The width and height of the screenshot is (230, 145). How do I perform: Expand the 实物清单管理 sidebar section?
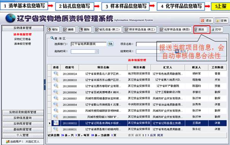tap(23, 28)
